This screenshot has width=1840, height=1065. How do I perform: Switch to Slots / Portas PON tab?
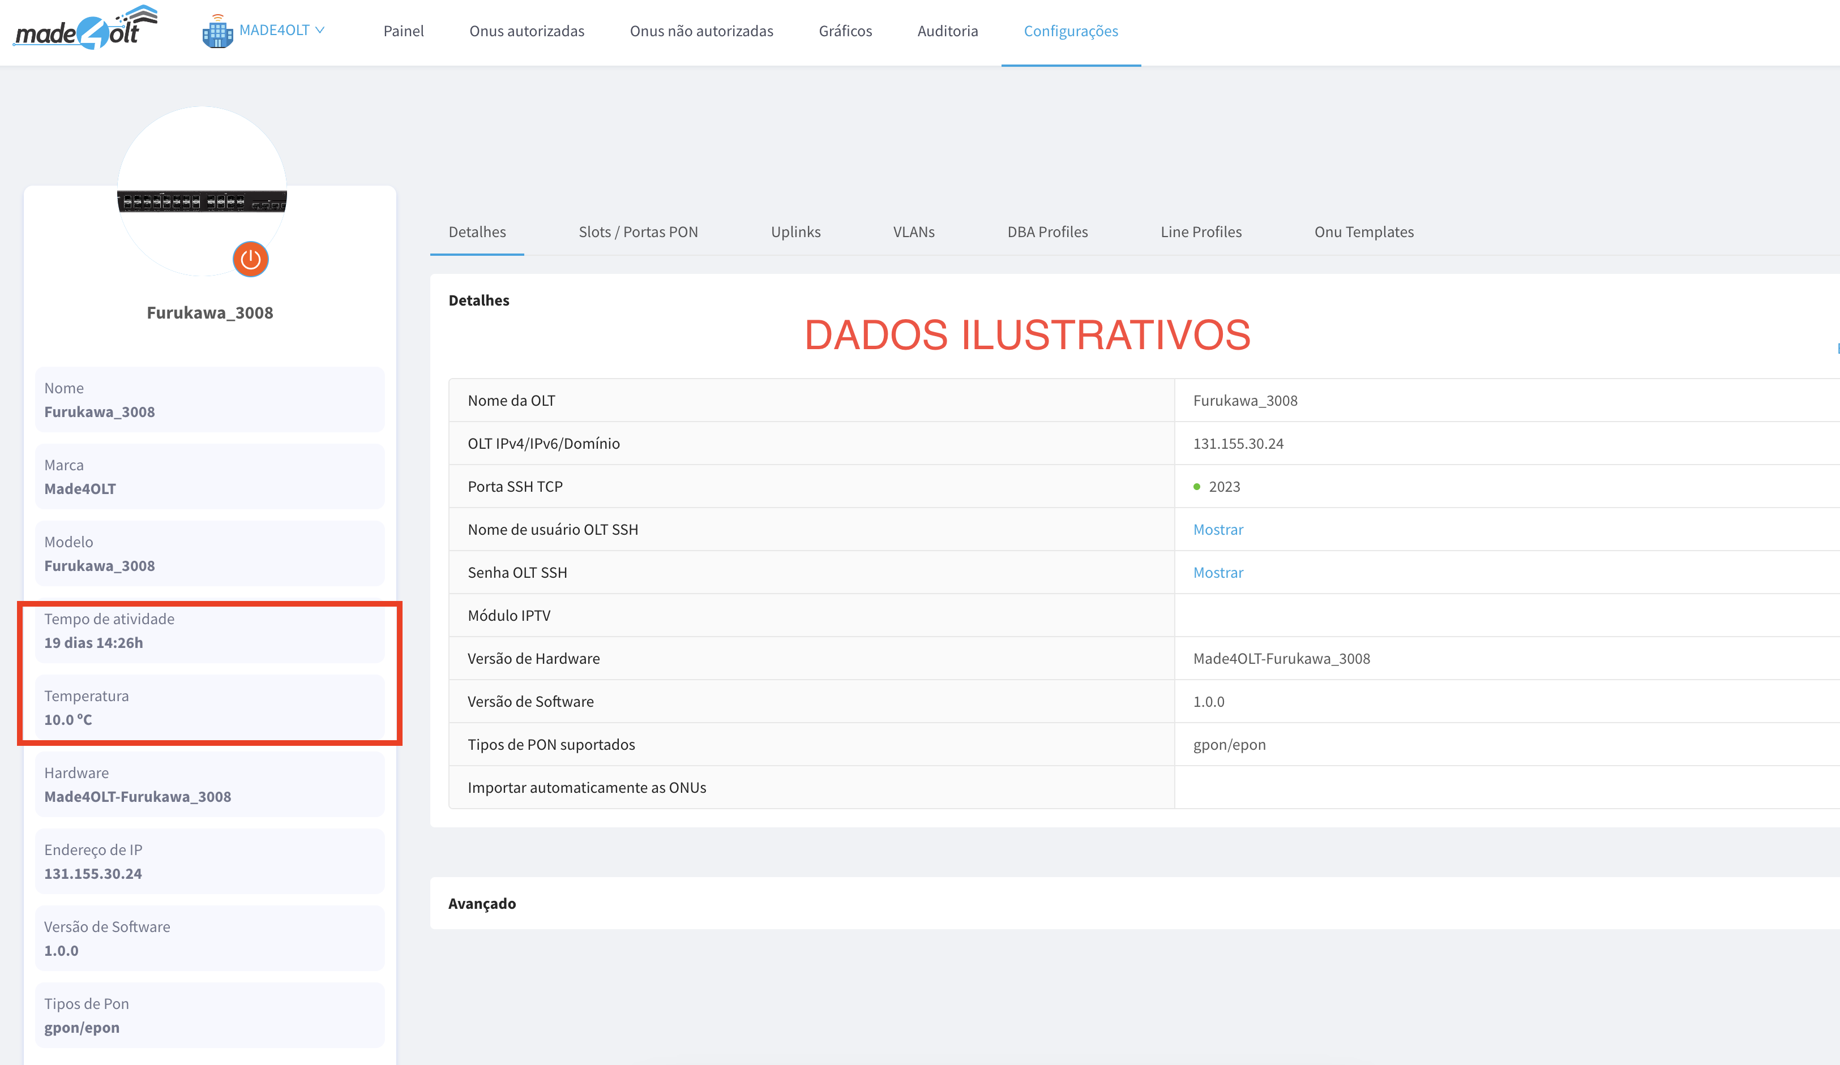[638, 231]
